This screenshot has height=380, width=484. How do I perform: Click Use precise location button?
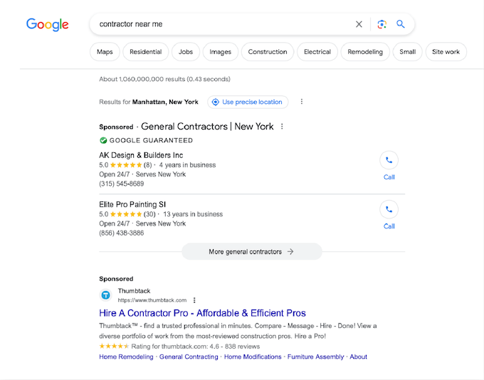tap(248, 102)
